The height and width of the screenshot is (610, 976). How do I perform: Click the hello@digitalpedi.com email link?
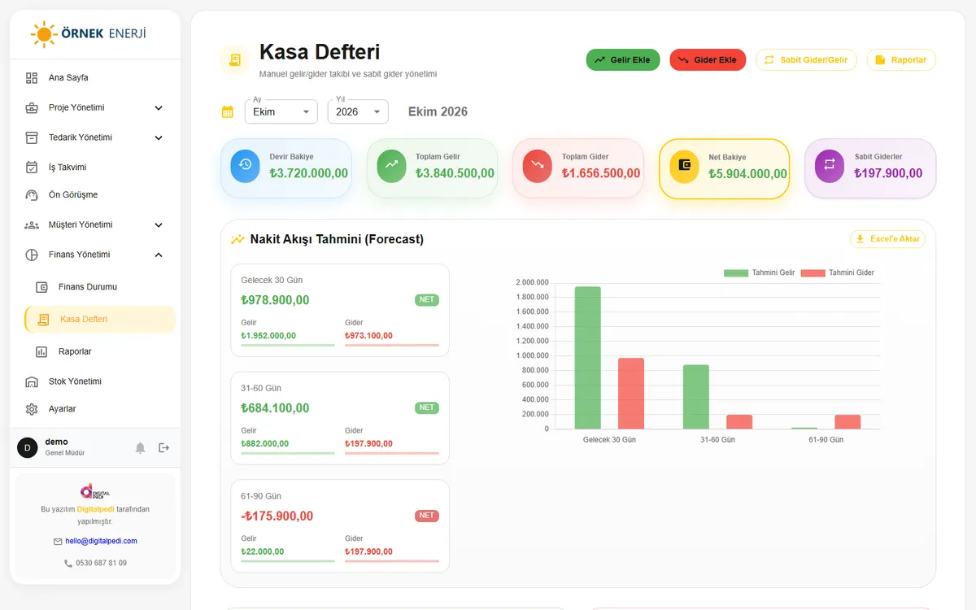[x=102, y=541]
